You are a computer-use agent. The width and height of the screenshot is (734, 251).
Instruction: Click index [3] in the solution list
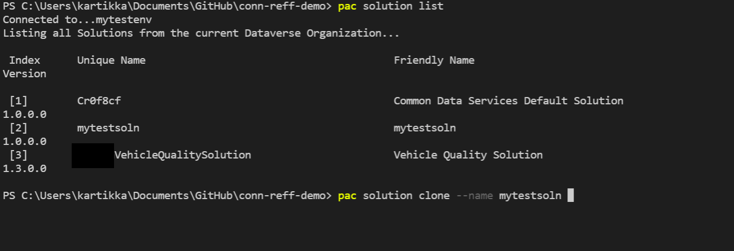click(19, 155)
